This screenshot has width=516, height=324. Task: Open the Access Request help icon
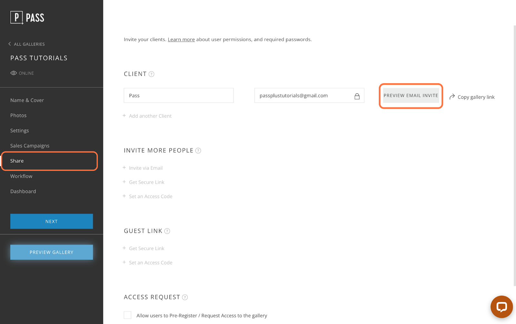[x=185, y=297]
